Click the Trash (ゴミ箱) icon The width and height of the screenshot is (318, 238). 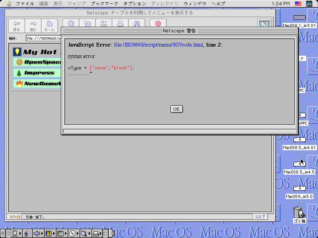coord(299,212)
